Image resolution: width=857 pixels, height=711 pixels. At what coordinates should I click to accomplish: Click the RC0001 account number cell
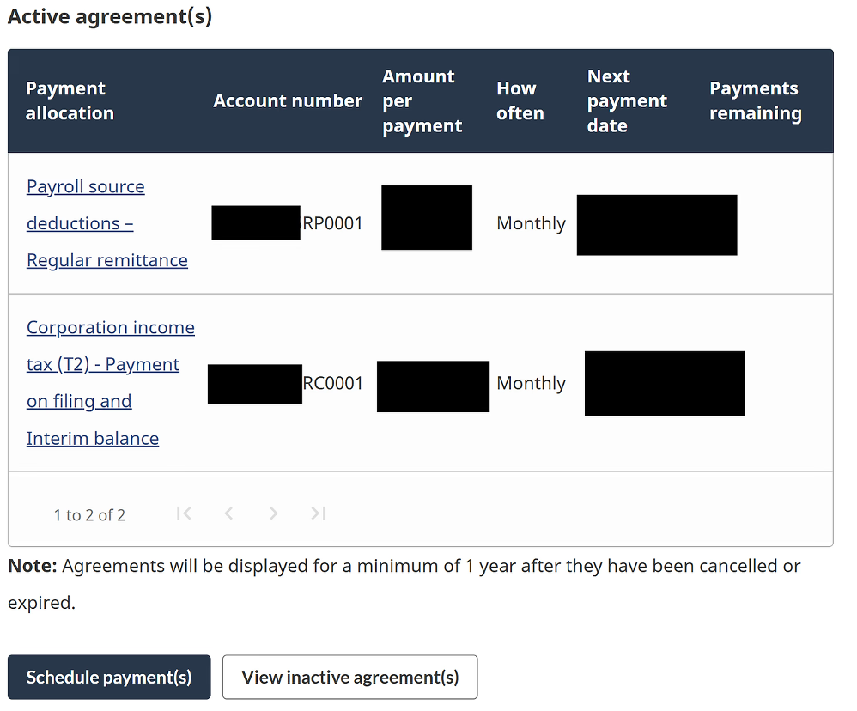(x=333, y=384)
